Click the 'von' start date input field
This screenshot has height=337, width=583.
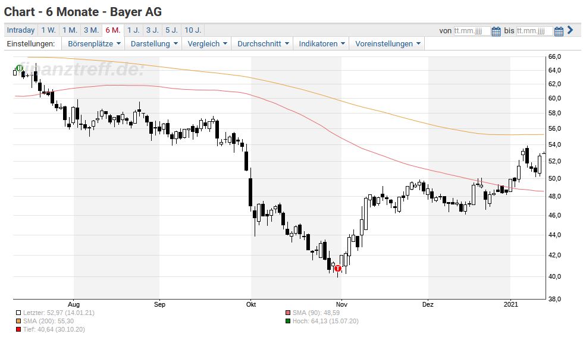pos(471,31)
